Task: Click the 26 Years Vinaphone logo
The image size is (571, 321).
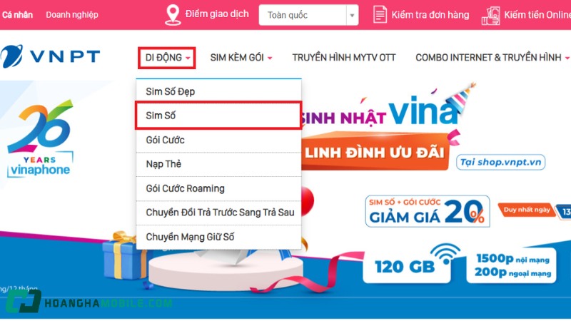Action: click(41, 139)
